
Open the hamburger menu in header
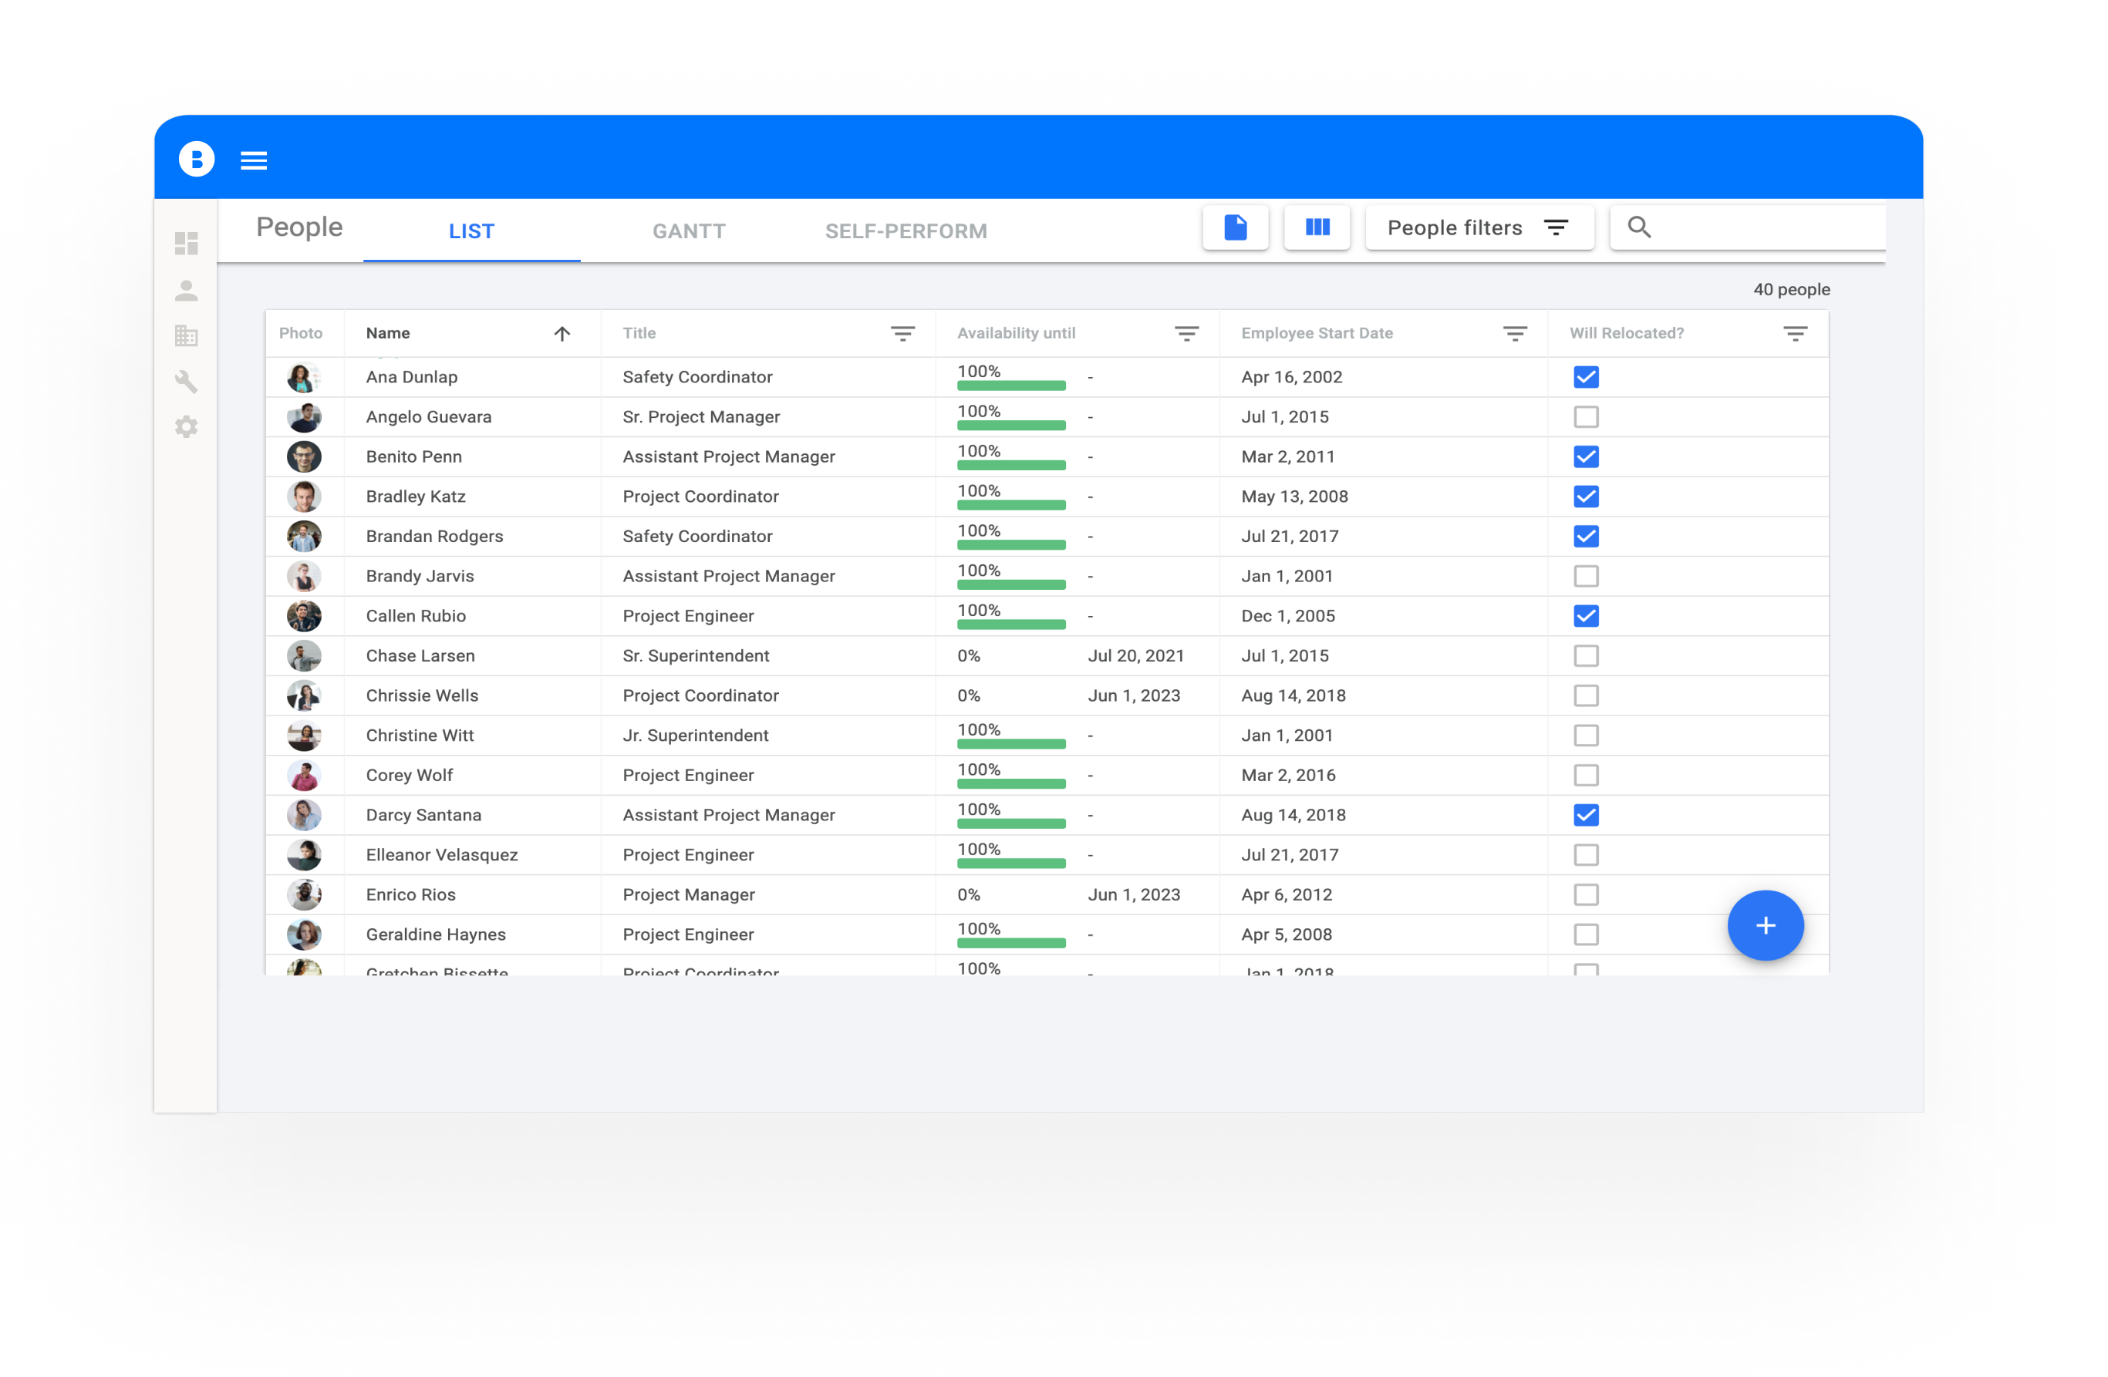[253, 160]
